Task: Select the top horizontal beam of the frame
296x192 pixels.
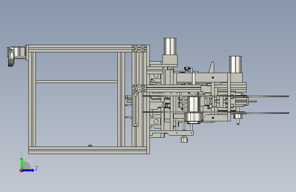Action: coord(80,49)
